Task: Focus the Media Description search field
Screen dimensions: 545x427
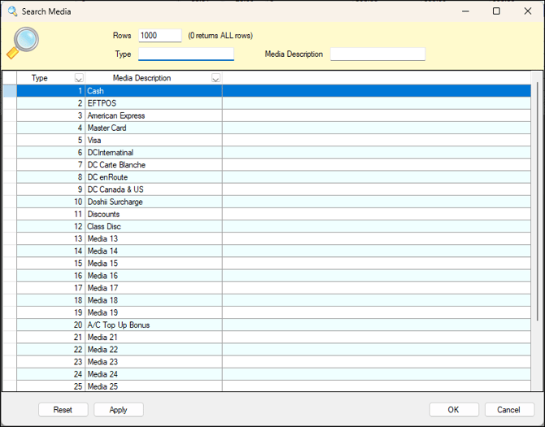Action: click(x=377, y=54)
